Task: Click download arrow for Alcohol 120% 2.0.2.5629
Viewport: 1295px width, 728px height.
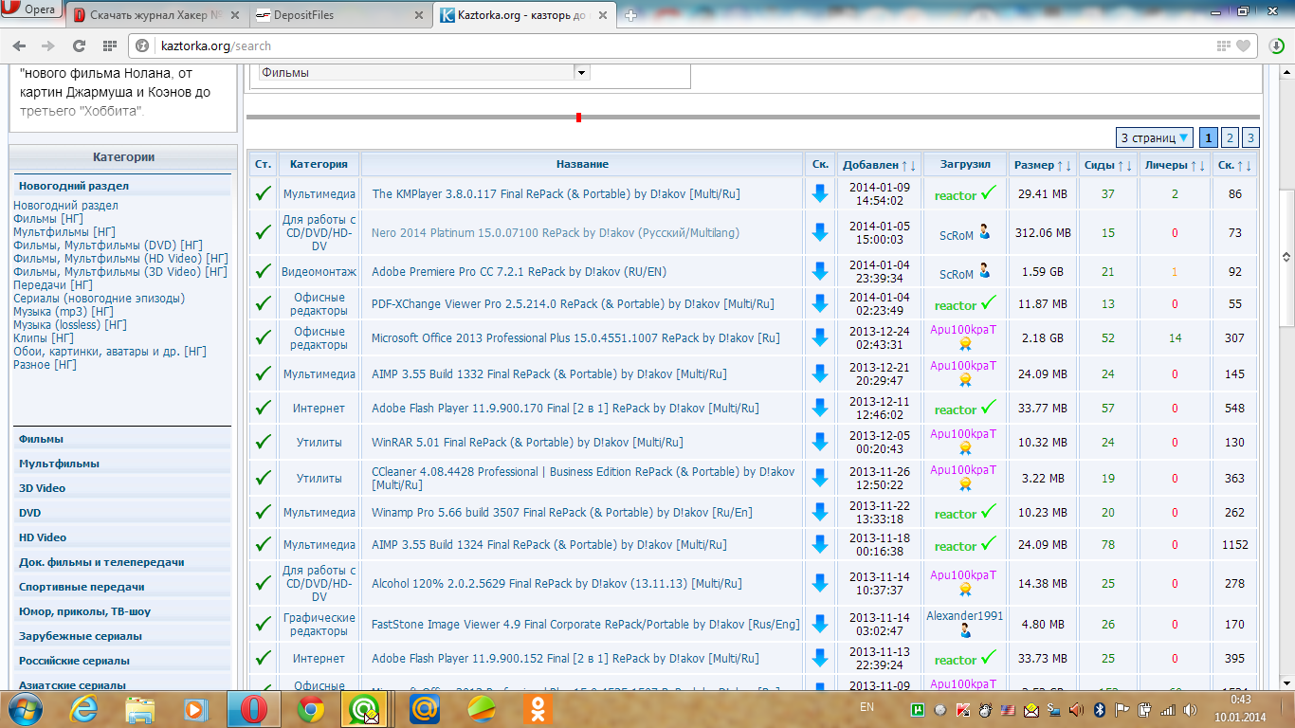Action: point(820,583)
